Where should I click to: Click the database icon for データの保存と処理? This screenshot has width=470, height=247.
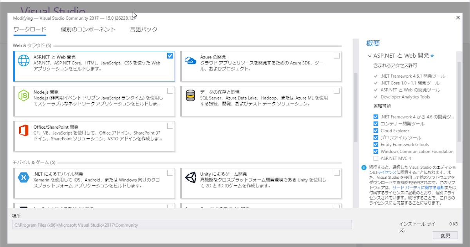click(191, 95)
